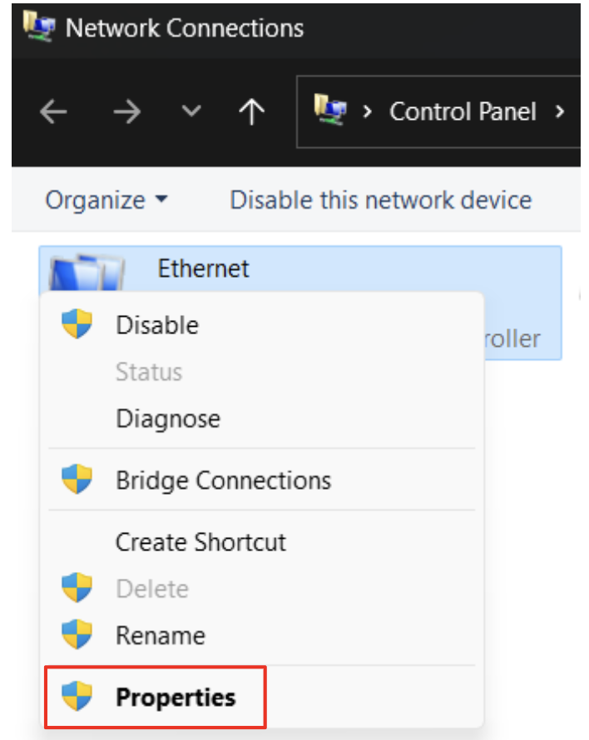Viewport: 589px width, 740px height.
Task: Click the shield icon beside Delete
Action: coord(76,587)
